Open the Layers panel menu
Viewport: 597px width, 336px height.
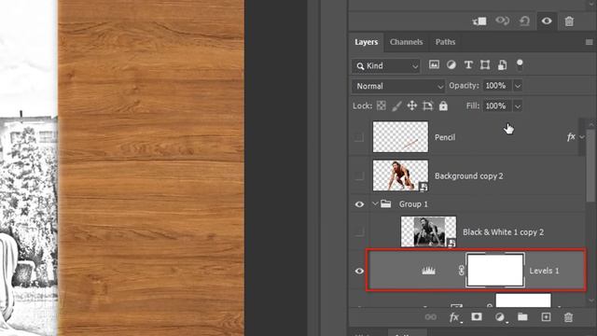[589, 42]
